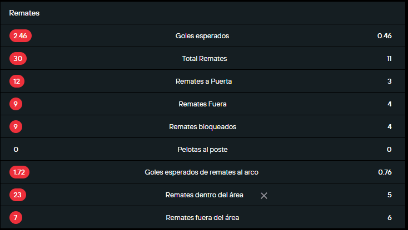Click the red 7 badge
This screenshot has height=230, width=408.
16,218
